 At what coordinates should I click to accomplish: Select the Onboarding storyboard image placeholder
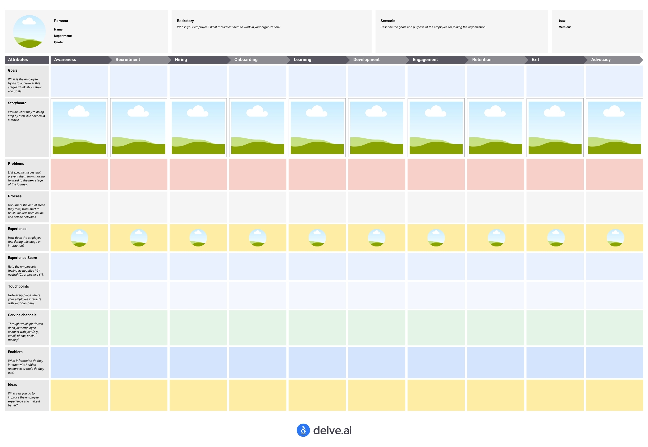click(258, 127)
